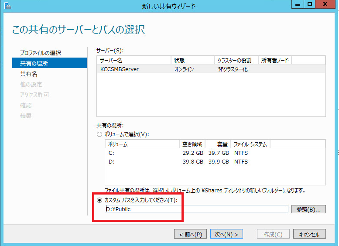This screenshot has height=246, width=339.
Task: Click the 確認 step in sidebar
Action: [26, 105]
